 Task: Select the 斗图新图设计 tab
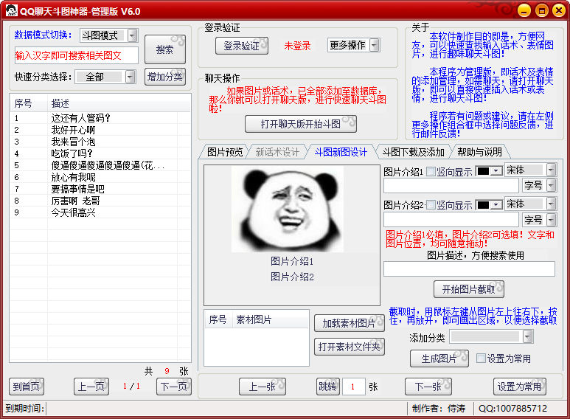(x=341, y=152)
